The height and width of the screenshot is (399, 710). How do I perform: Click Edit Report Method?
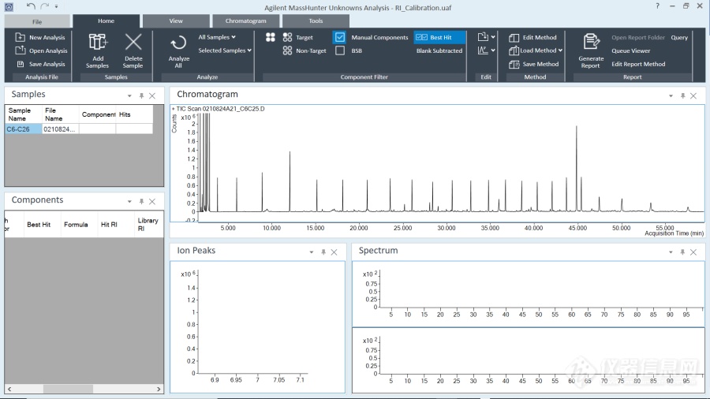point(638,64)
